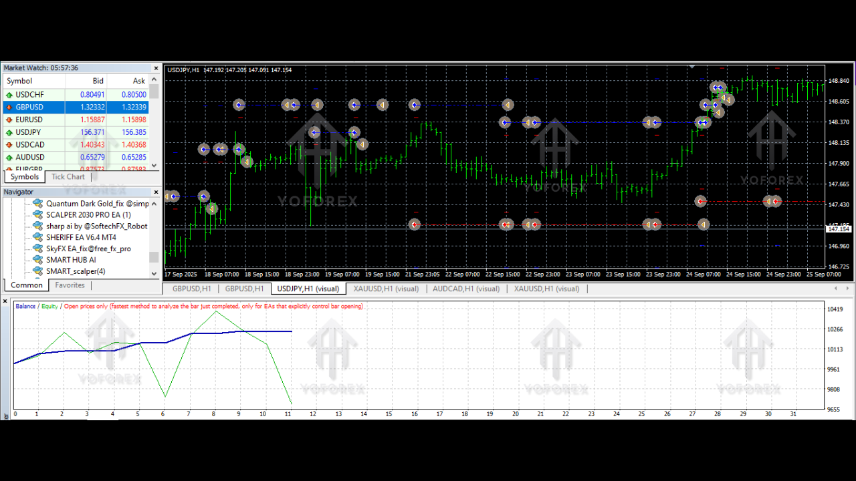
Task: Click the Navigator scrollbar down arrow
Action: (x=154, y=272)
